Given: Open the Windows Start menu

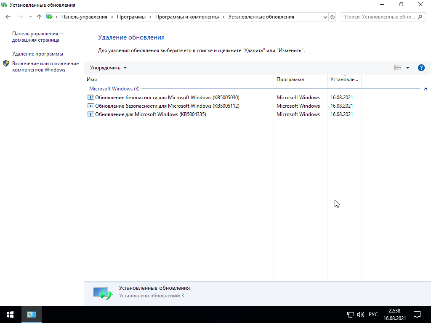Looking at the screenshot, I should pos(11,315).
